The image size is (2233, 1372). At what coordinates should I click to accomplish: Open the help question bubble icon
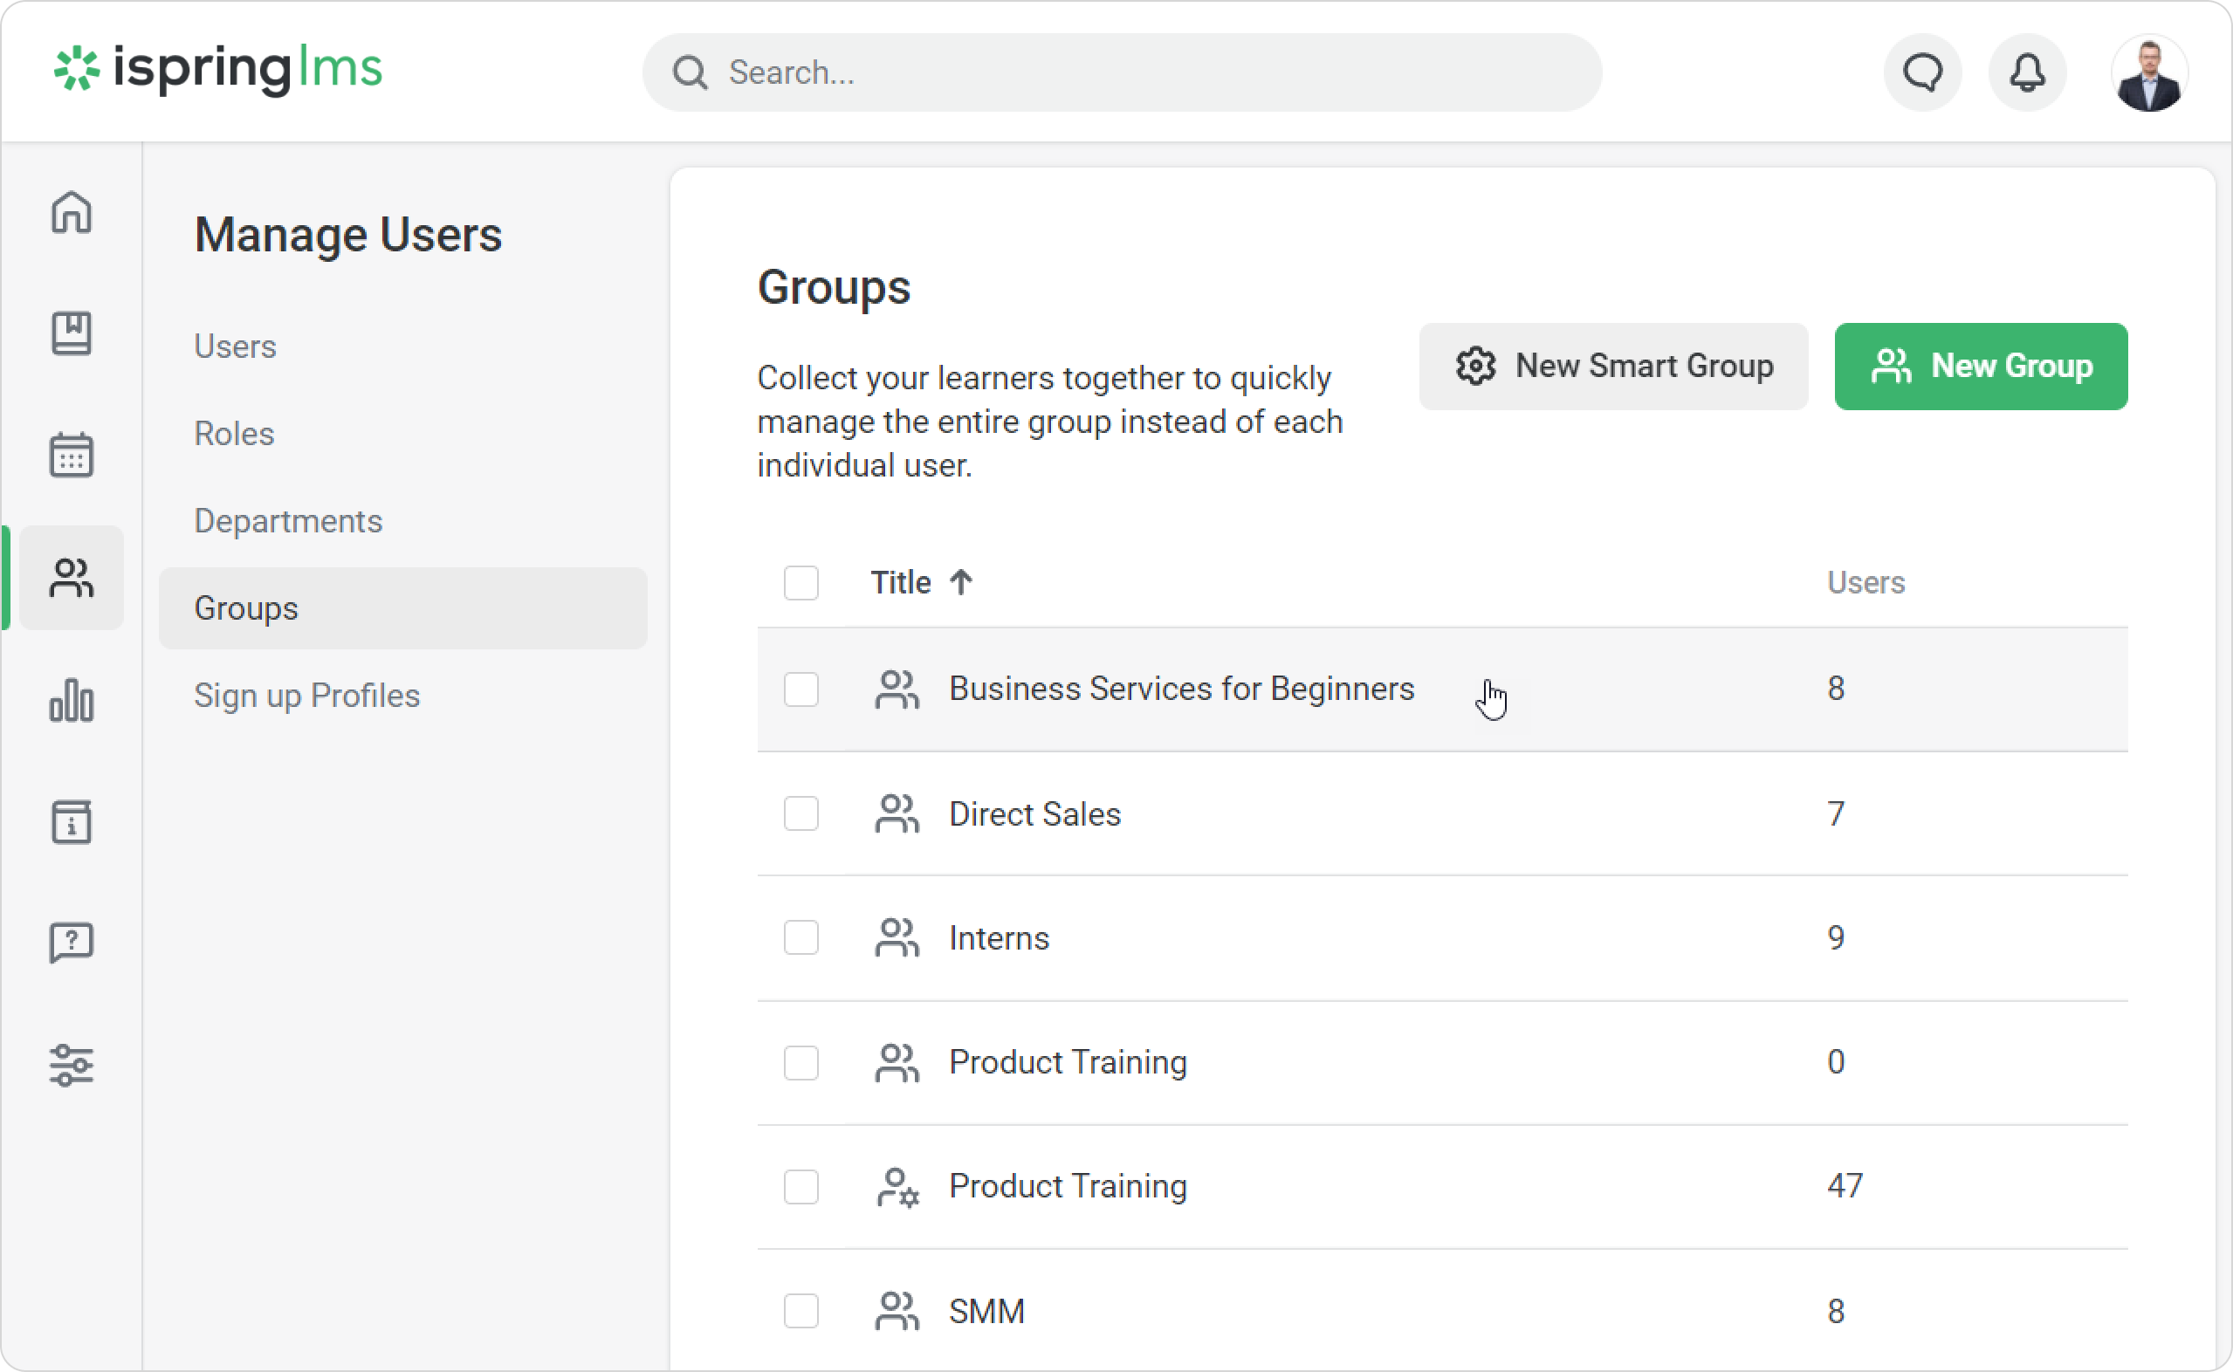pos(71,943)
